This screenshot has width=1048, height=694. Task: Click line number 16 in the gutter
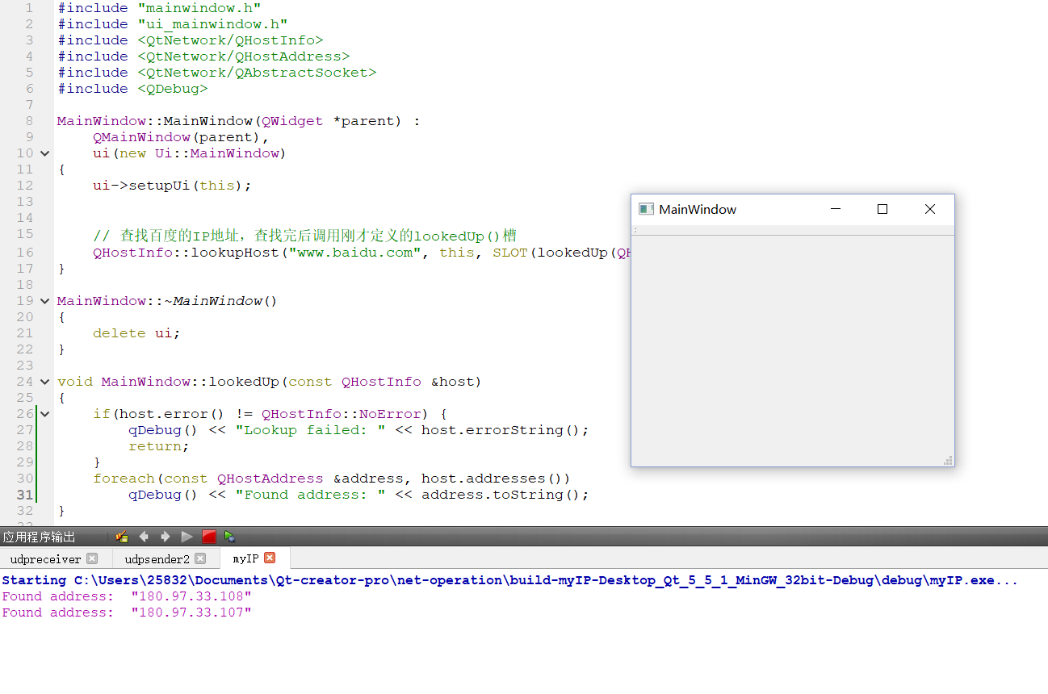(24, 253)
